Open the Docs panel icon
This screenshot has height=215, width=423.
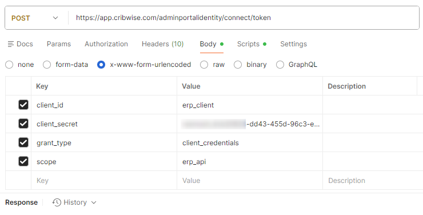[11, 44]
